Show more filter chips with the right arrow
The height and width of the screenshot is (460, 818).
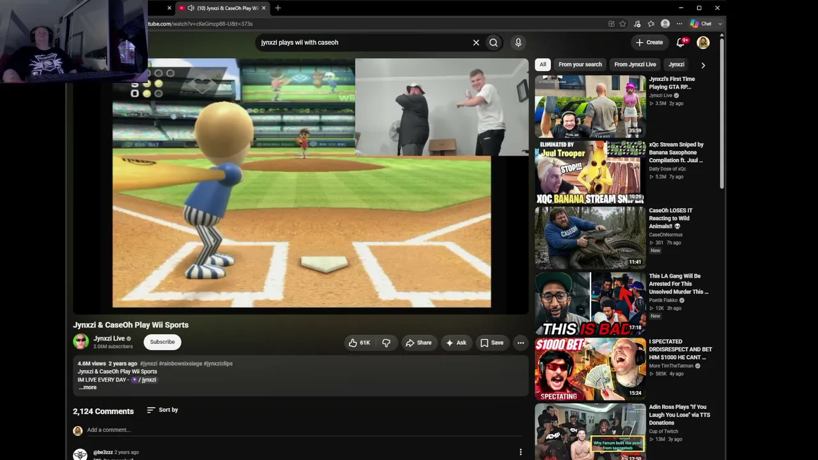(703, 65)
